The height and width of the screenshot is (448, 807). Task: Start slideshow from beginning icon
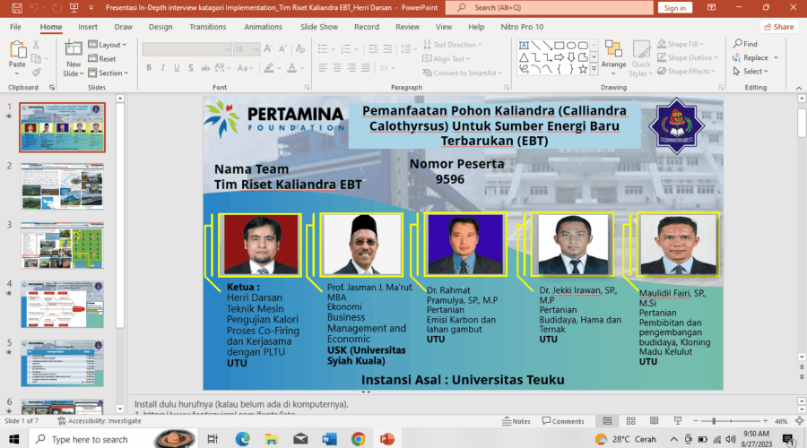(x=74, y=8)
